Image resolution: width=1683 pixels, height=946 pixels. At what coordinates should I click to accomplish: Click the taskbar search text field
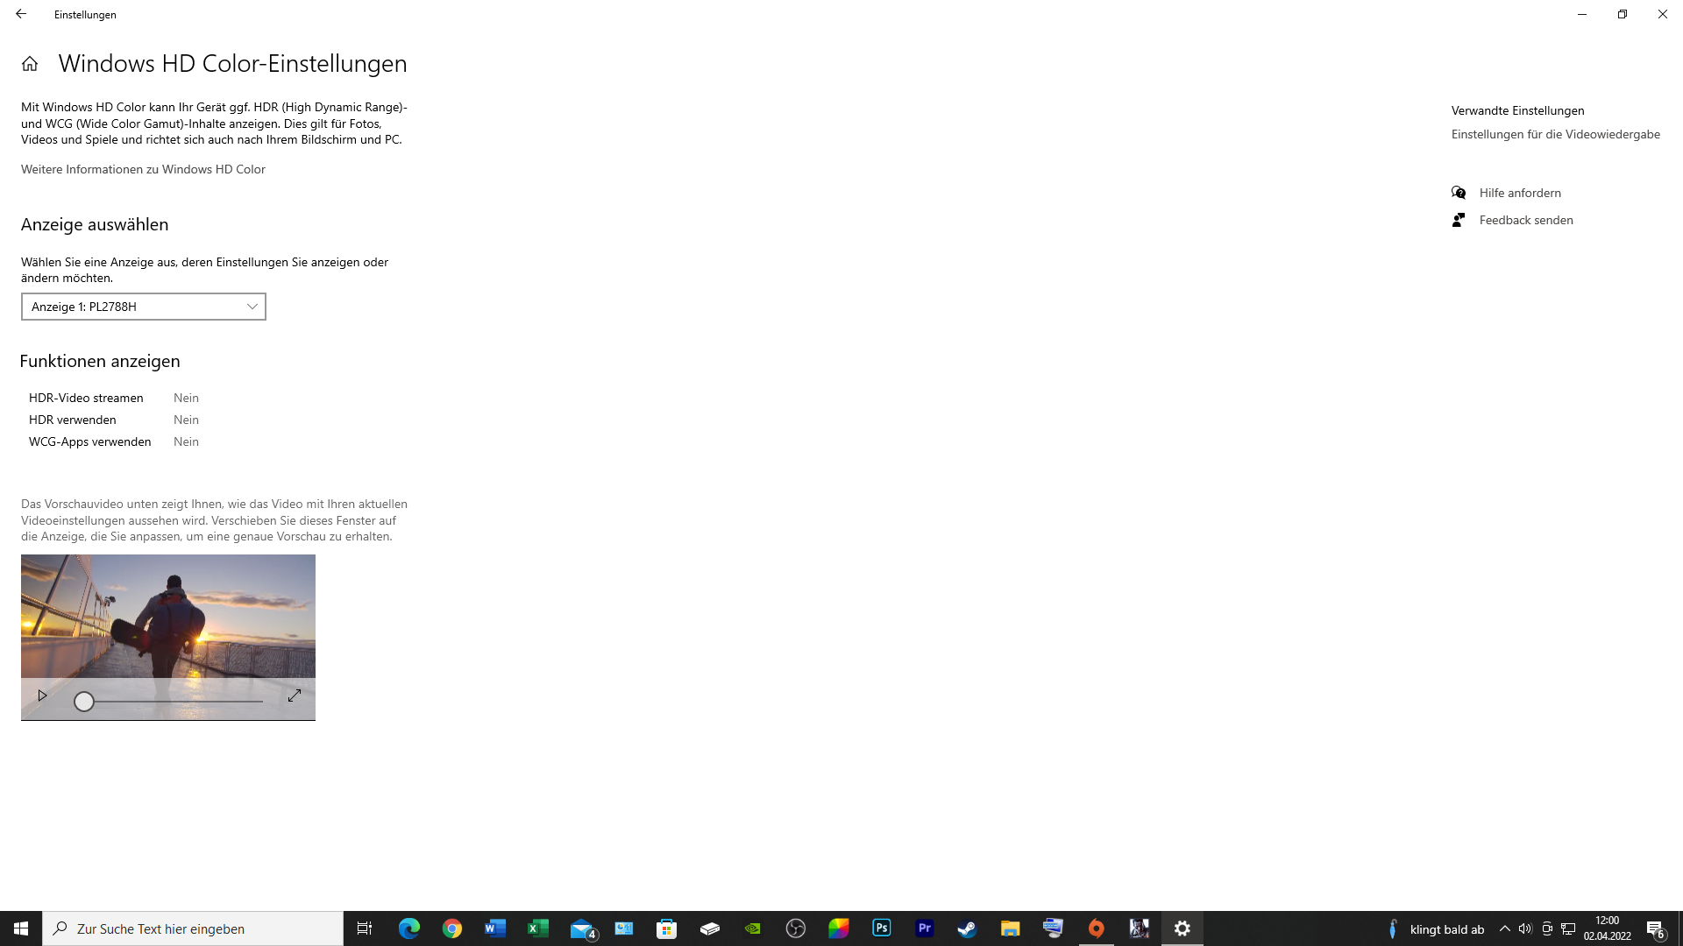pos(193,928)
